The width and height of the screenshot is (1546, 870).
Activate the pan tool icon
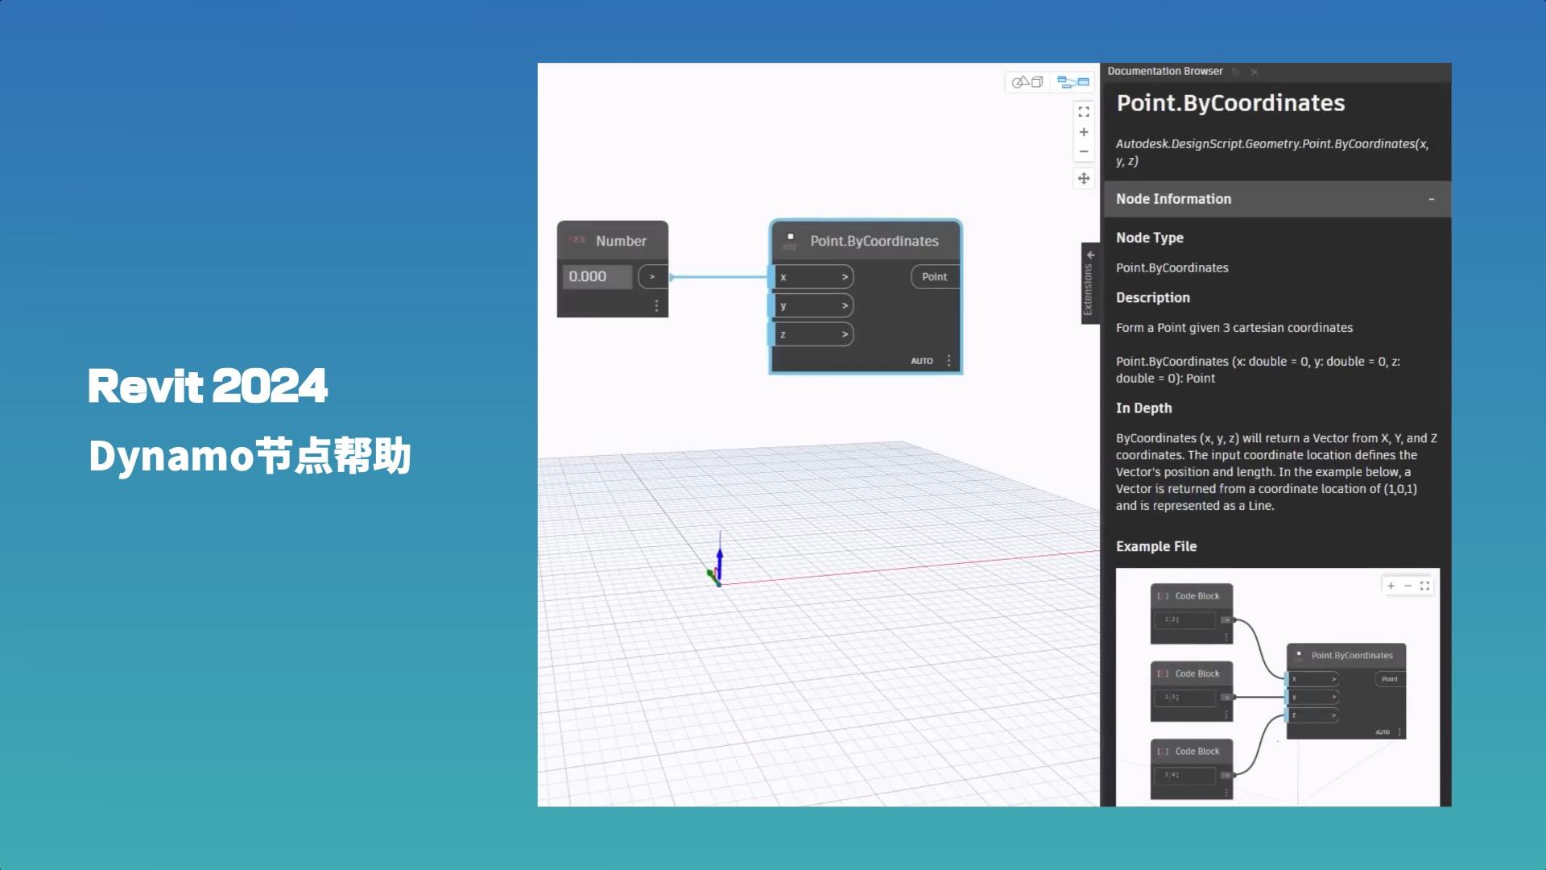coord(1084,179)
